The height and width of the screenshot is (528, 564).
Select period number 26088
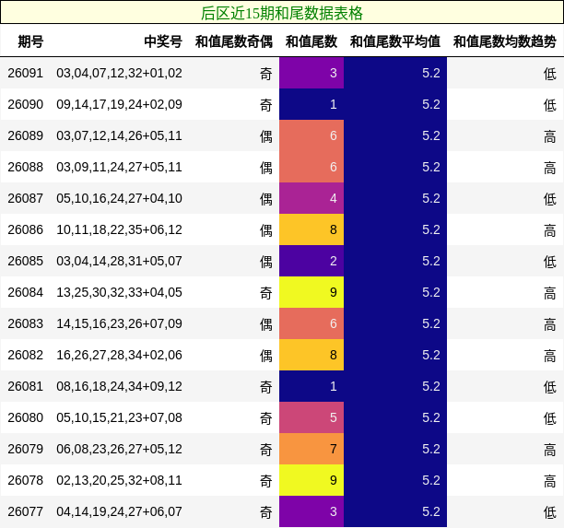pyautogui.click(x=25, y=167)
